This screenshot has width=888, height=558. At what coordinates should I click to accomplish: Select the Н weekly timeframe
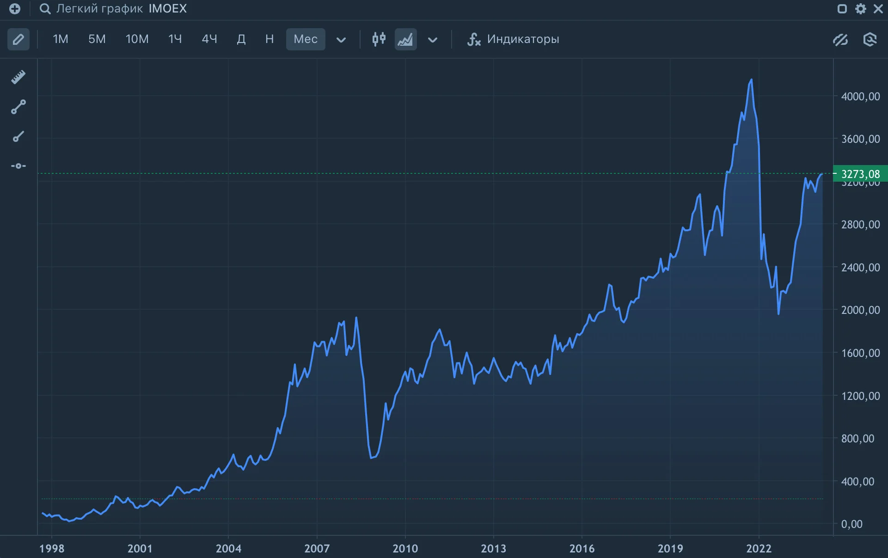tap(269, 39)
